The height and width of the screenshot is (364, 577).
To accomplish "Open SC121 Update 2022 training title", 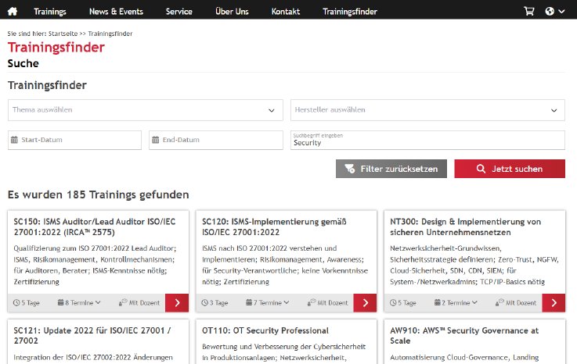I will click(92, 335).
